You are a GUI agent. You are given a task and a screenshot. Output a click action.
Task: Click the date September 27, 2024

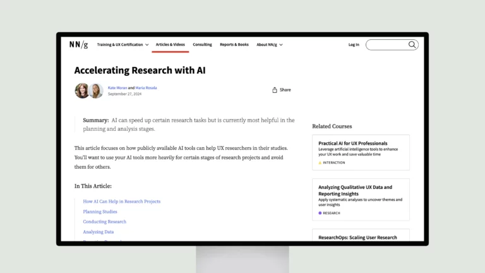pyautogui.click(x=124, y=94)
